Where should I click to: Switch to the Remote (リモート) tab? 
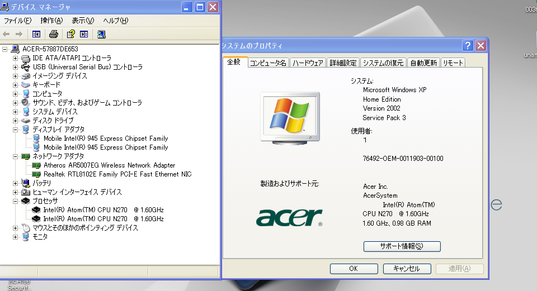coord(453,63)
